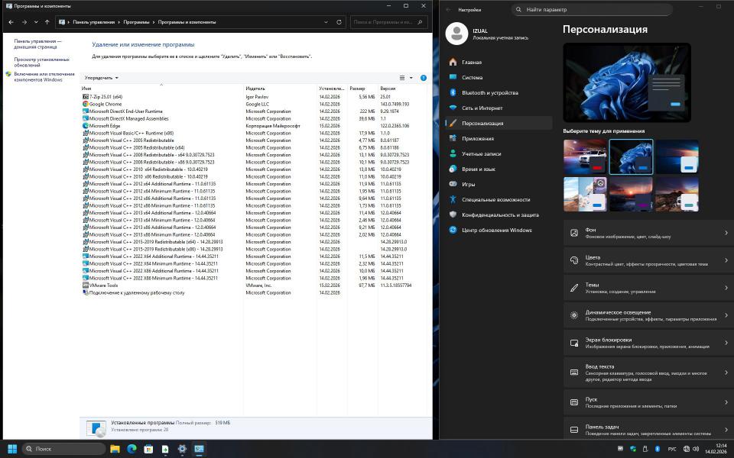Open the blue help icon in Programs window
The image size is (734, 458).
pos(424,78)
